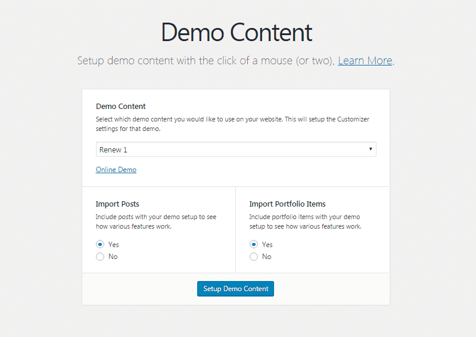Viewport: 476px width, 337px height.
Task: Open the Online Demo link
Action: 116,170
